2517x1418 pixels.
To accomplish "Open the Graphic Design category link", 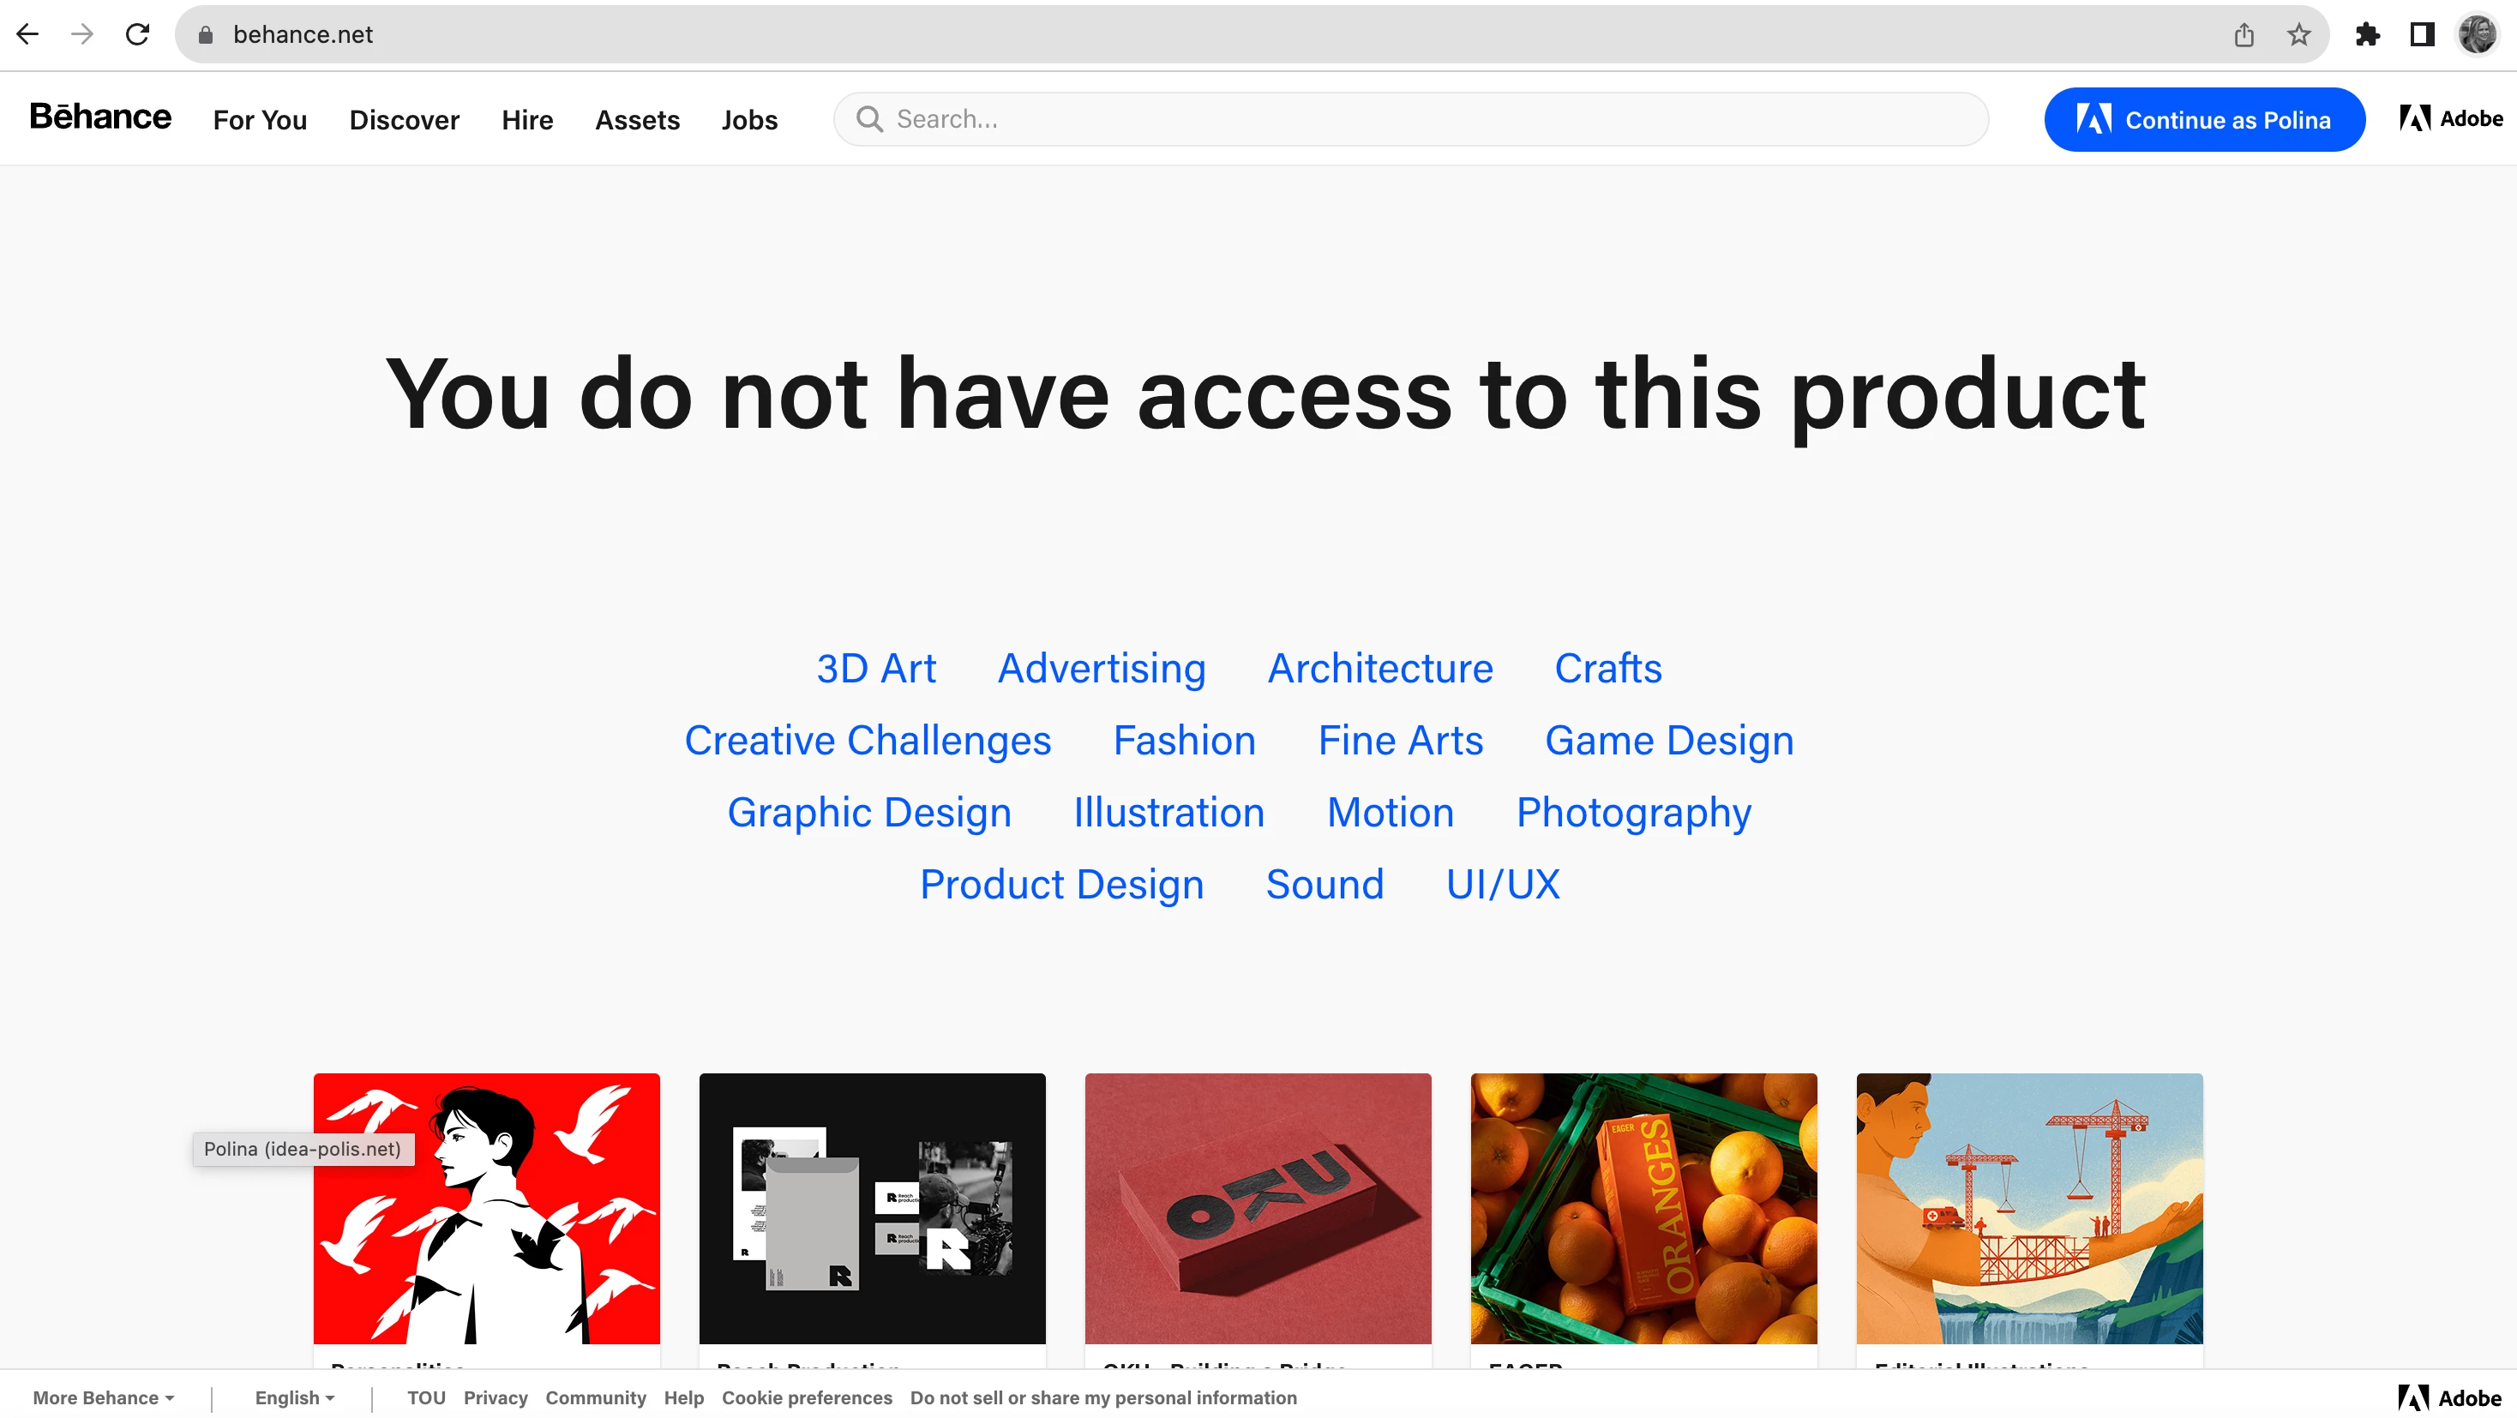I will coord(868,812).
